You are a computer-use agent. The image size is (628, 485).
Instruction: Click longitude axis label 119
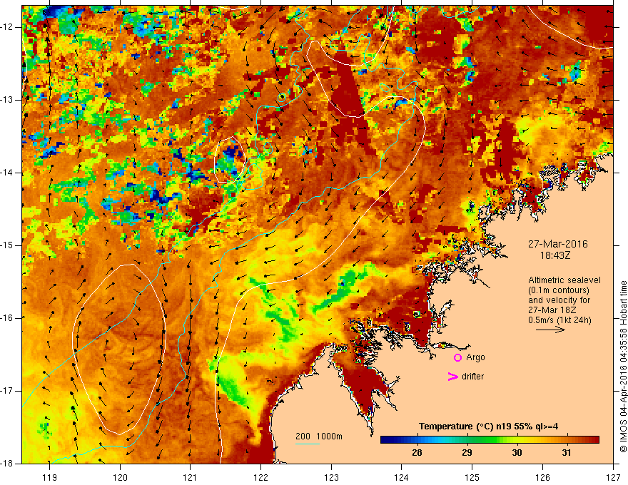(50, 477)
